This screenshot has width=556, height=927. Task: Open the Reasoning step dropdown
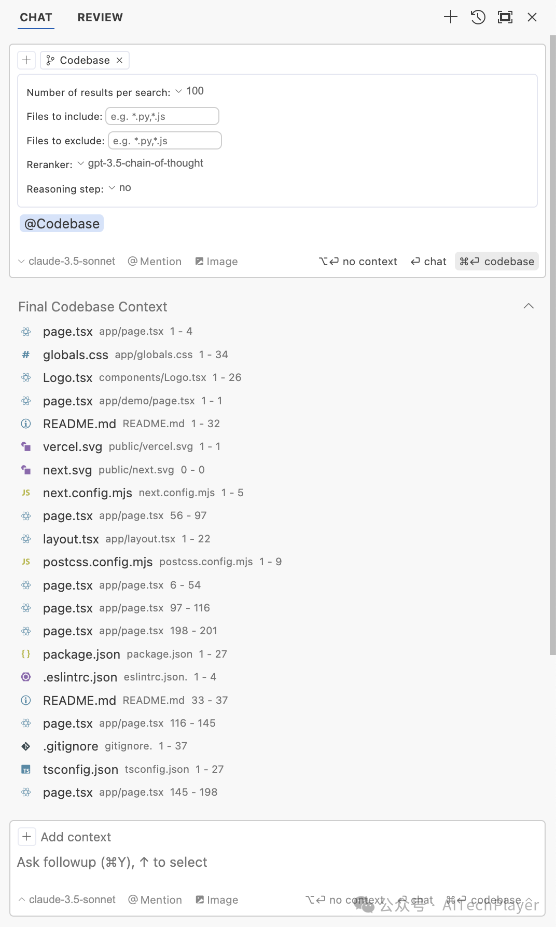120,188
